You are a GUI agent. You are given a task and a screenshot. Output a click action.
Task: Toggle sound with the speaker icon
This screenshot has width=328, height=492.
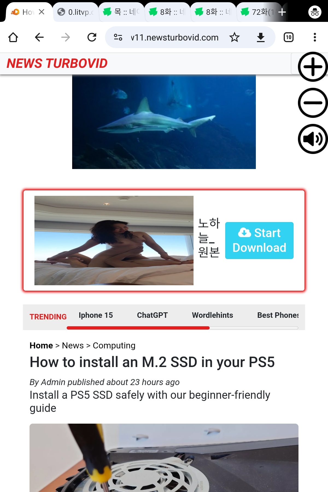click(x=313, y=139)
